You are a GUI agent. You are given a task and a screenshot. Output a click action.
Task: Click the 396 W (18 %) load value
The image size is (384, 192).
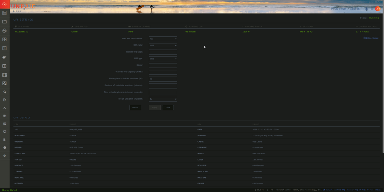306,31
